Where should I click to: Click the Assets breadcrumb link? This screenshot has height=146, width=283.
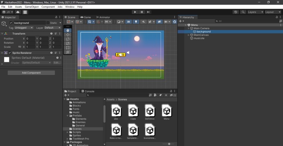click(x=111, y=99)
